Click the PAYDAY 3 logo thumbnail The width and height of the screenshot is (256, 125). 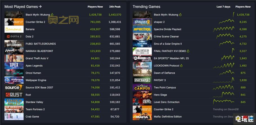pyautogui.click(x=142, y=80)
